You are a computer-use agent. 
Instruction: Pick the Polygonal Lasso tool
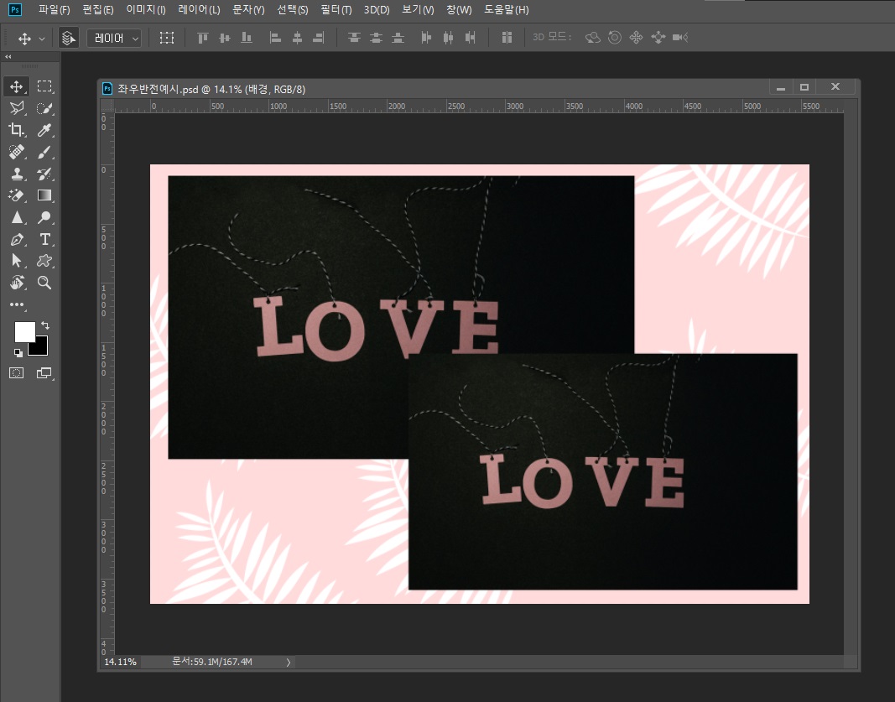(x=17, y=108)
